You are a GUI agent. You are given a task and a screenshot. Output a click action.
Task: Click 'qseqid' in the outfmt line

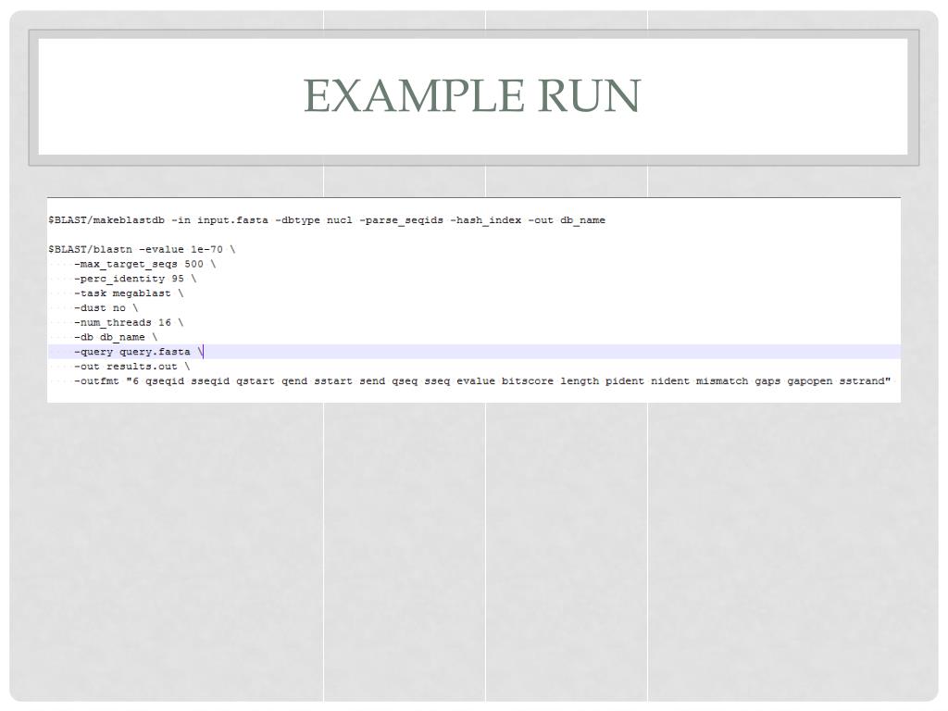tap(165, 380)
